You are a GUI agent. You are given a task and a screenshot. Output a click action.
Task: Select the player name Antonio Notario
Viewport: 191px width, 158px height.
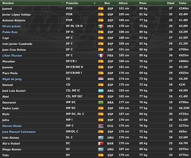14,21
